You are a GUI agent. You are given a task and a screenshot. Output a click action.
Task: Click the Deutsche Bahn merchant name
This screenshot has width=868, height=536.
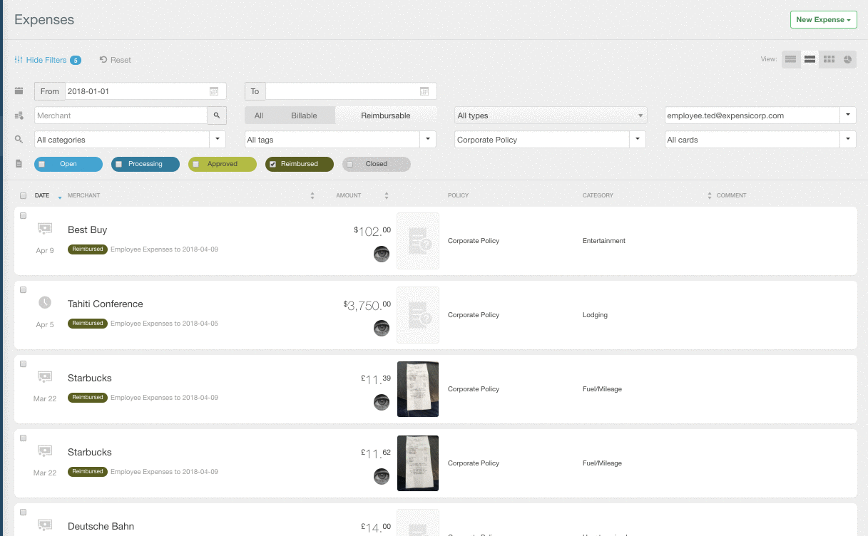tap(101, 526)
